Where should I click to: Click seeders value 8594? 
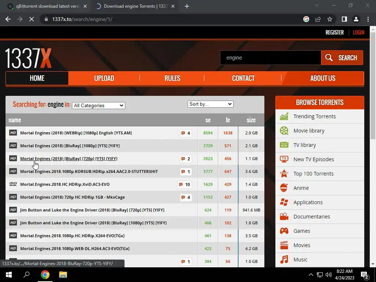coord(208,133)
